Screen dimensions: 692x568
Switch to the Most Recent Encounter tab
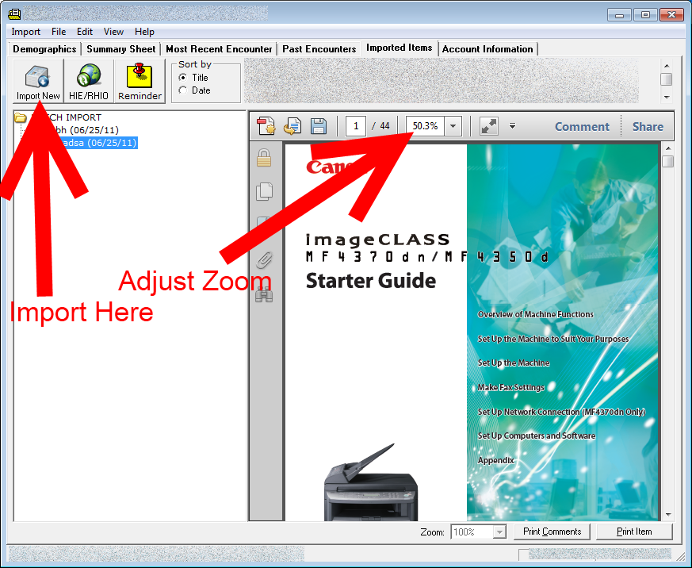tap(219, 49)
